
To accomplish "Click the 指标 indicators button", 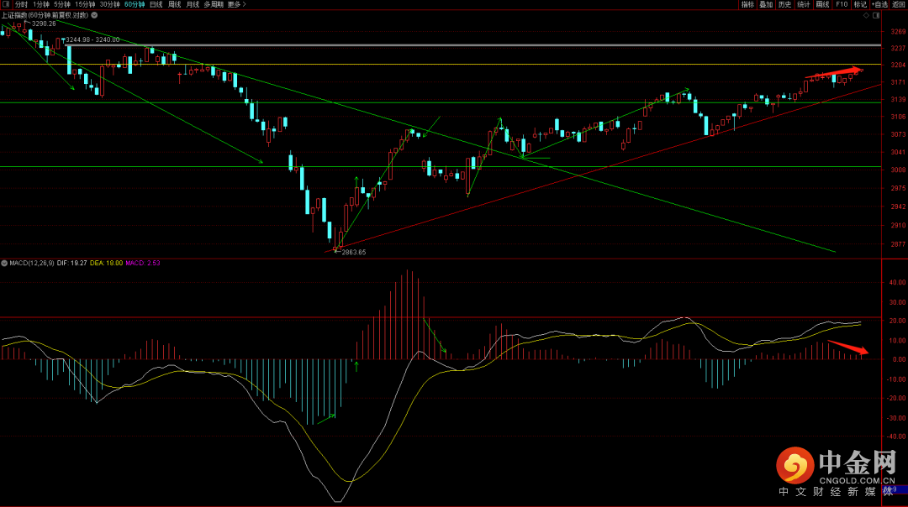I will (747, 4).
